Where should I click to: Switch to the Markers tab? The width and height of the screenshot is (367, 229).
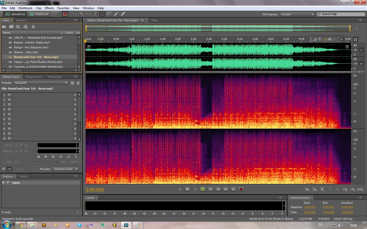(x=21, y=20)
